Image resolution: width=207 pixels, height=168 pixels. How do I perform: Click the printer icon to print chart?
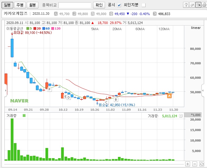[x=204, y=5]
